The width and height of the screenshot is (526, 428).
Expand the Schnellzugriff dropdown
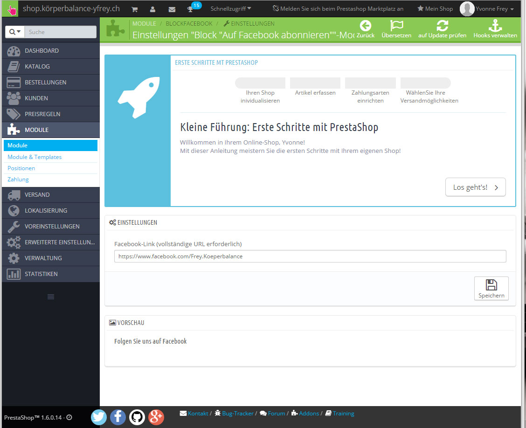click(x=231, y=9)
